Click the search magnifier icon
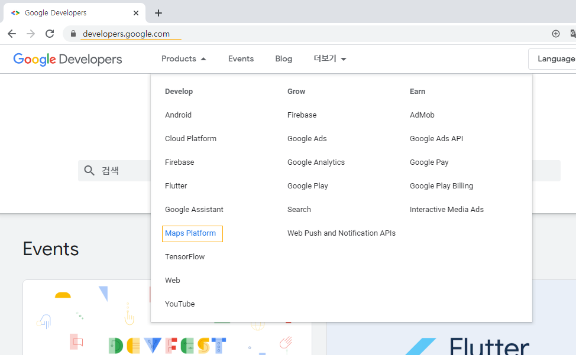This screenshot has height=355, width=576. pyautogui.click(x=89, y=170)
